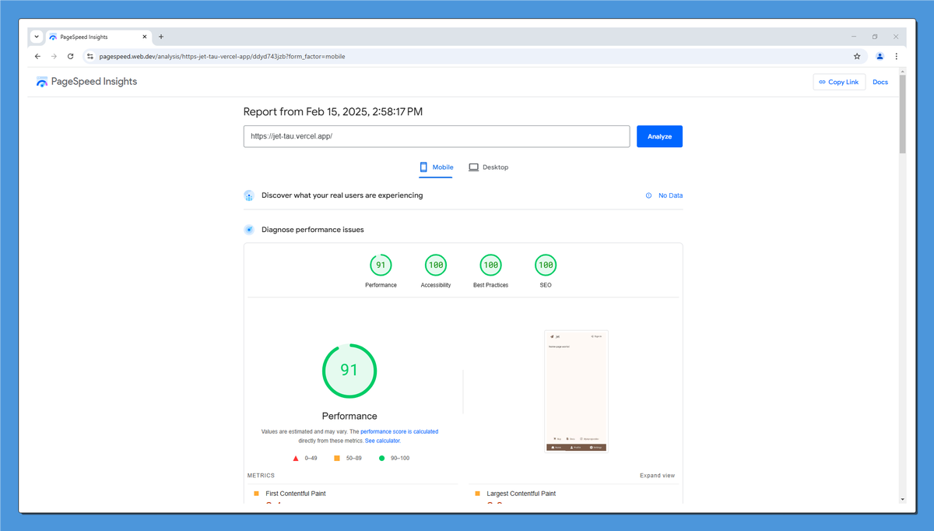934x531 pixels.
Task: Click the real users experience icon
Action: [249, 195]
